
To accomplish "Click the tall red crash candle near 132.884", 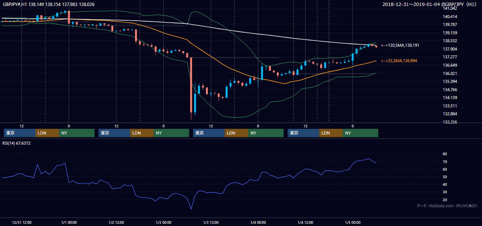I will [191, 85].
